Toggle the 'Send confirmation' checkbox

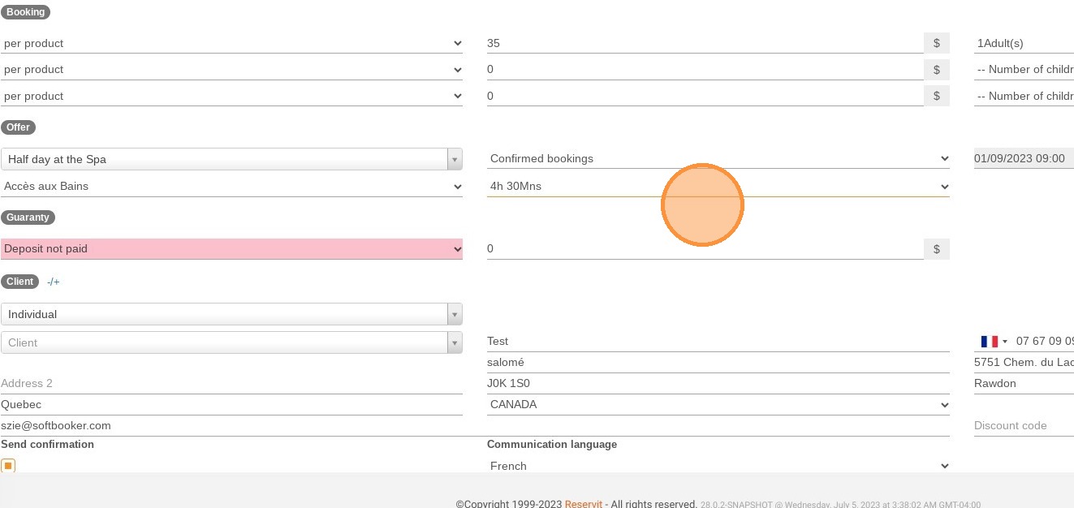pos(8,466)
